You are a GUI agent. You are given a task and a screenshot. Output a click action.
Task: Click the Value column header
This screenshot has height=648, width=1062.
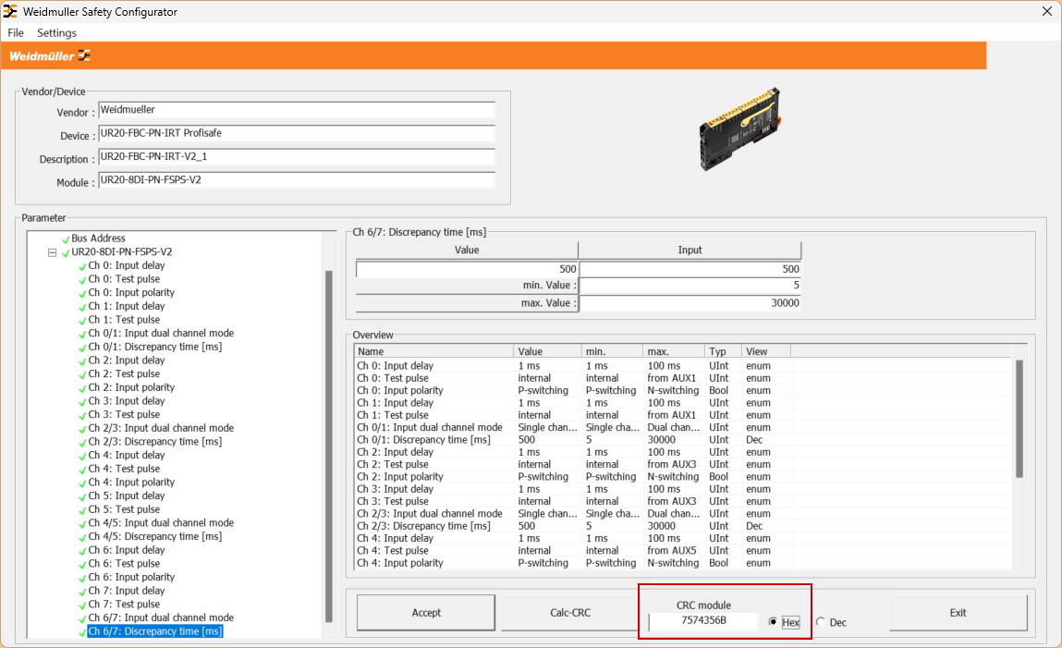[x=467, y=250]
